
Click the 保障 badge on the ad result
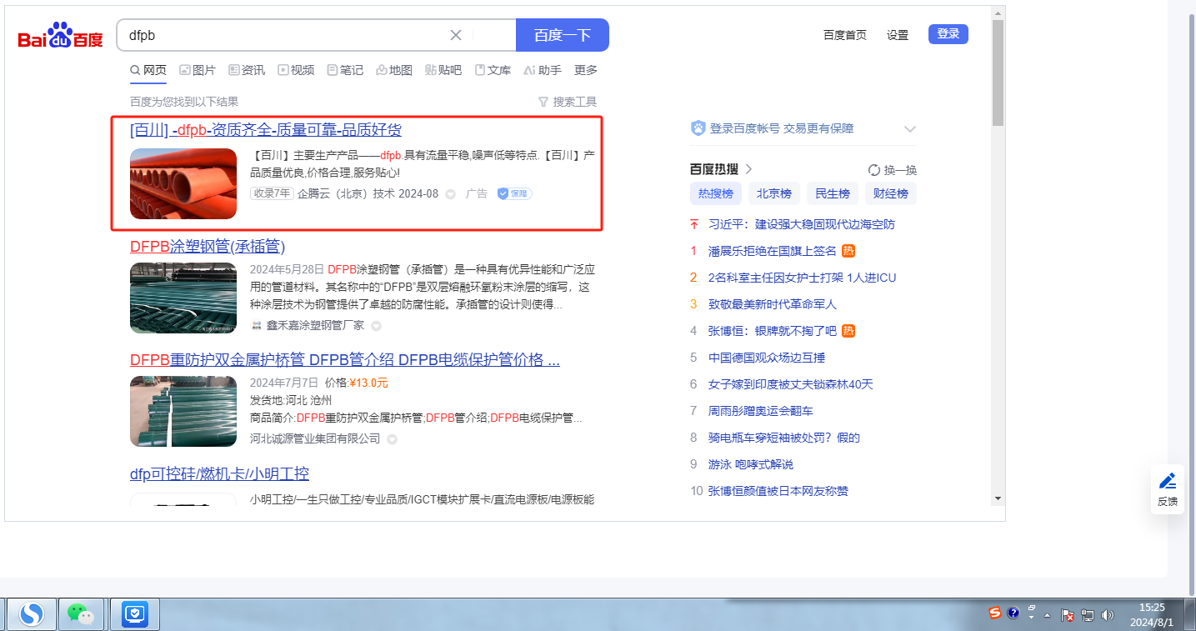coord(514,193)
